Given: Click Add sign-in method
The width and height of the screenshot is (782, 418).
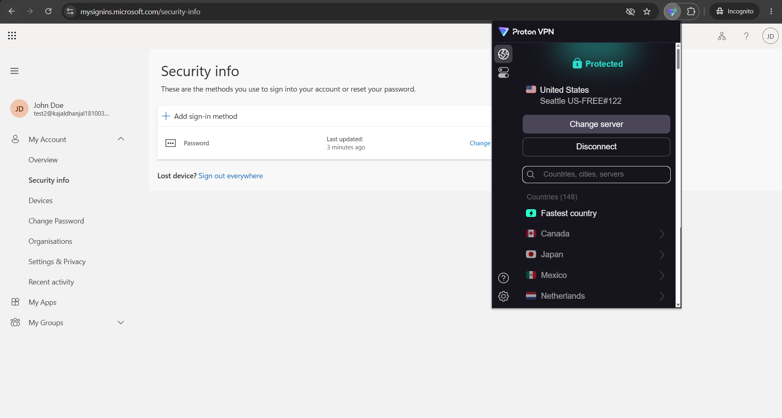Looking at the screenshot, I should point(200,116).
